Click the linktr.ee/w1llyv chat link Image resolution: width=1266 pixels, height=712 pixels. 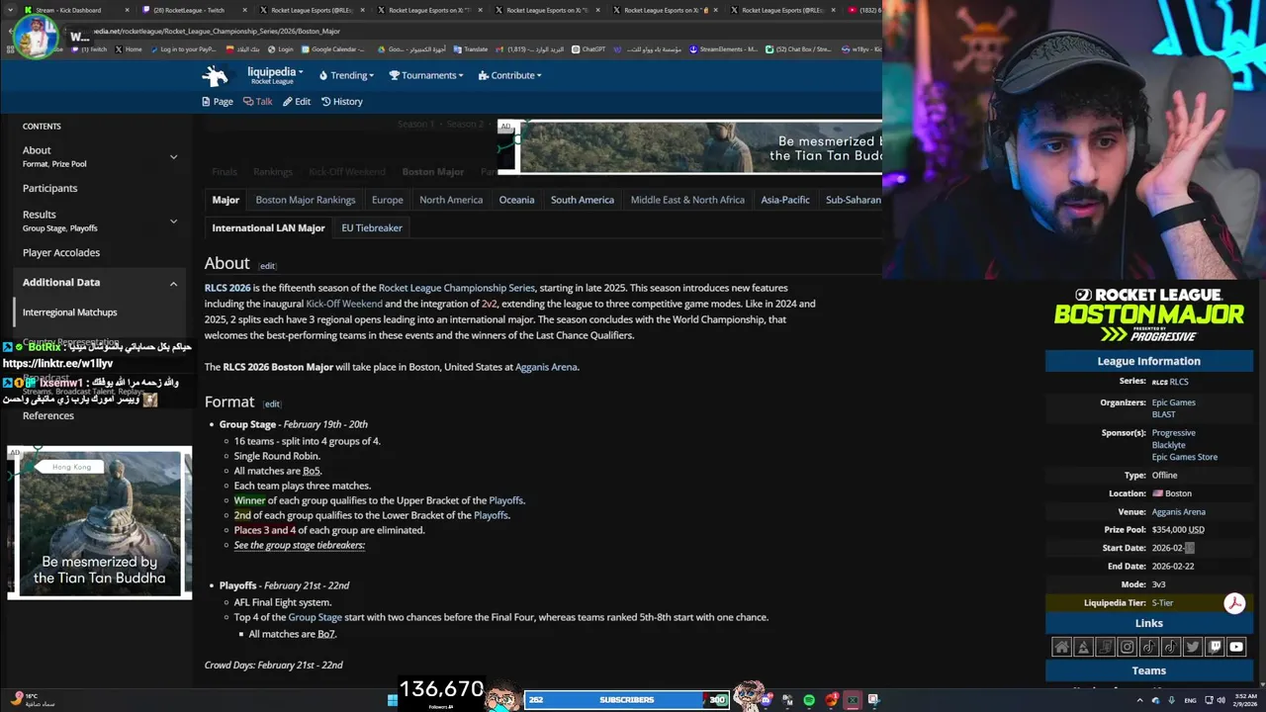click(x=57, y=363)
